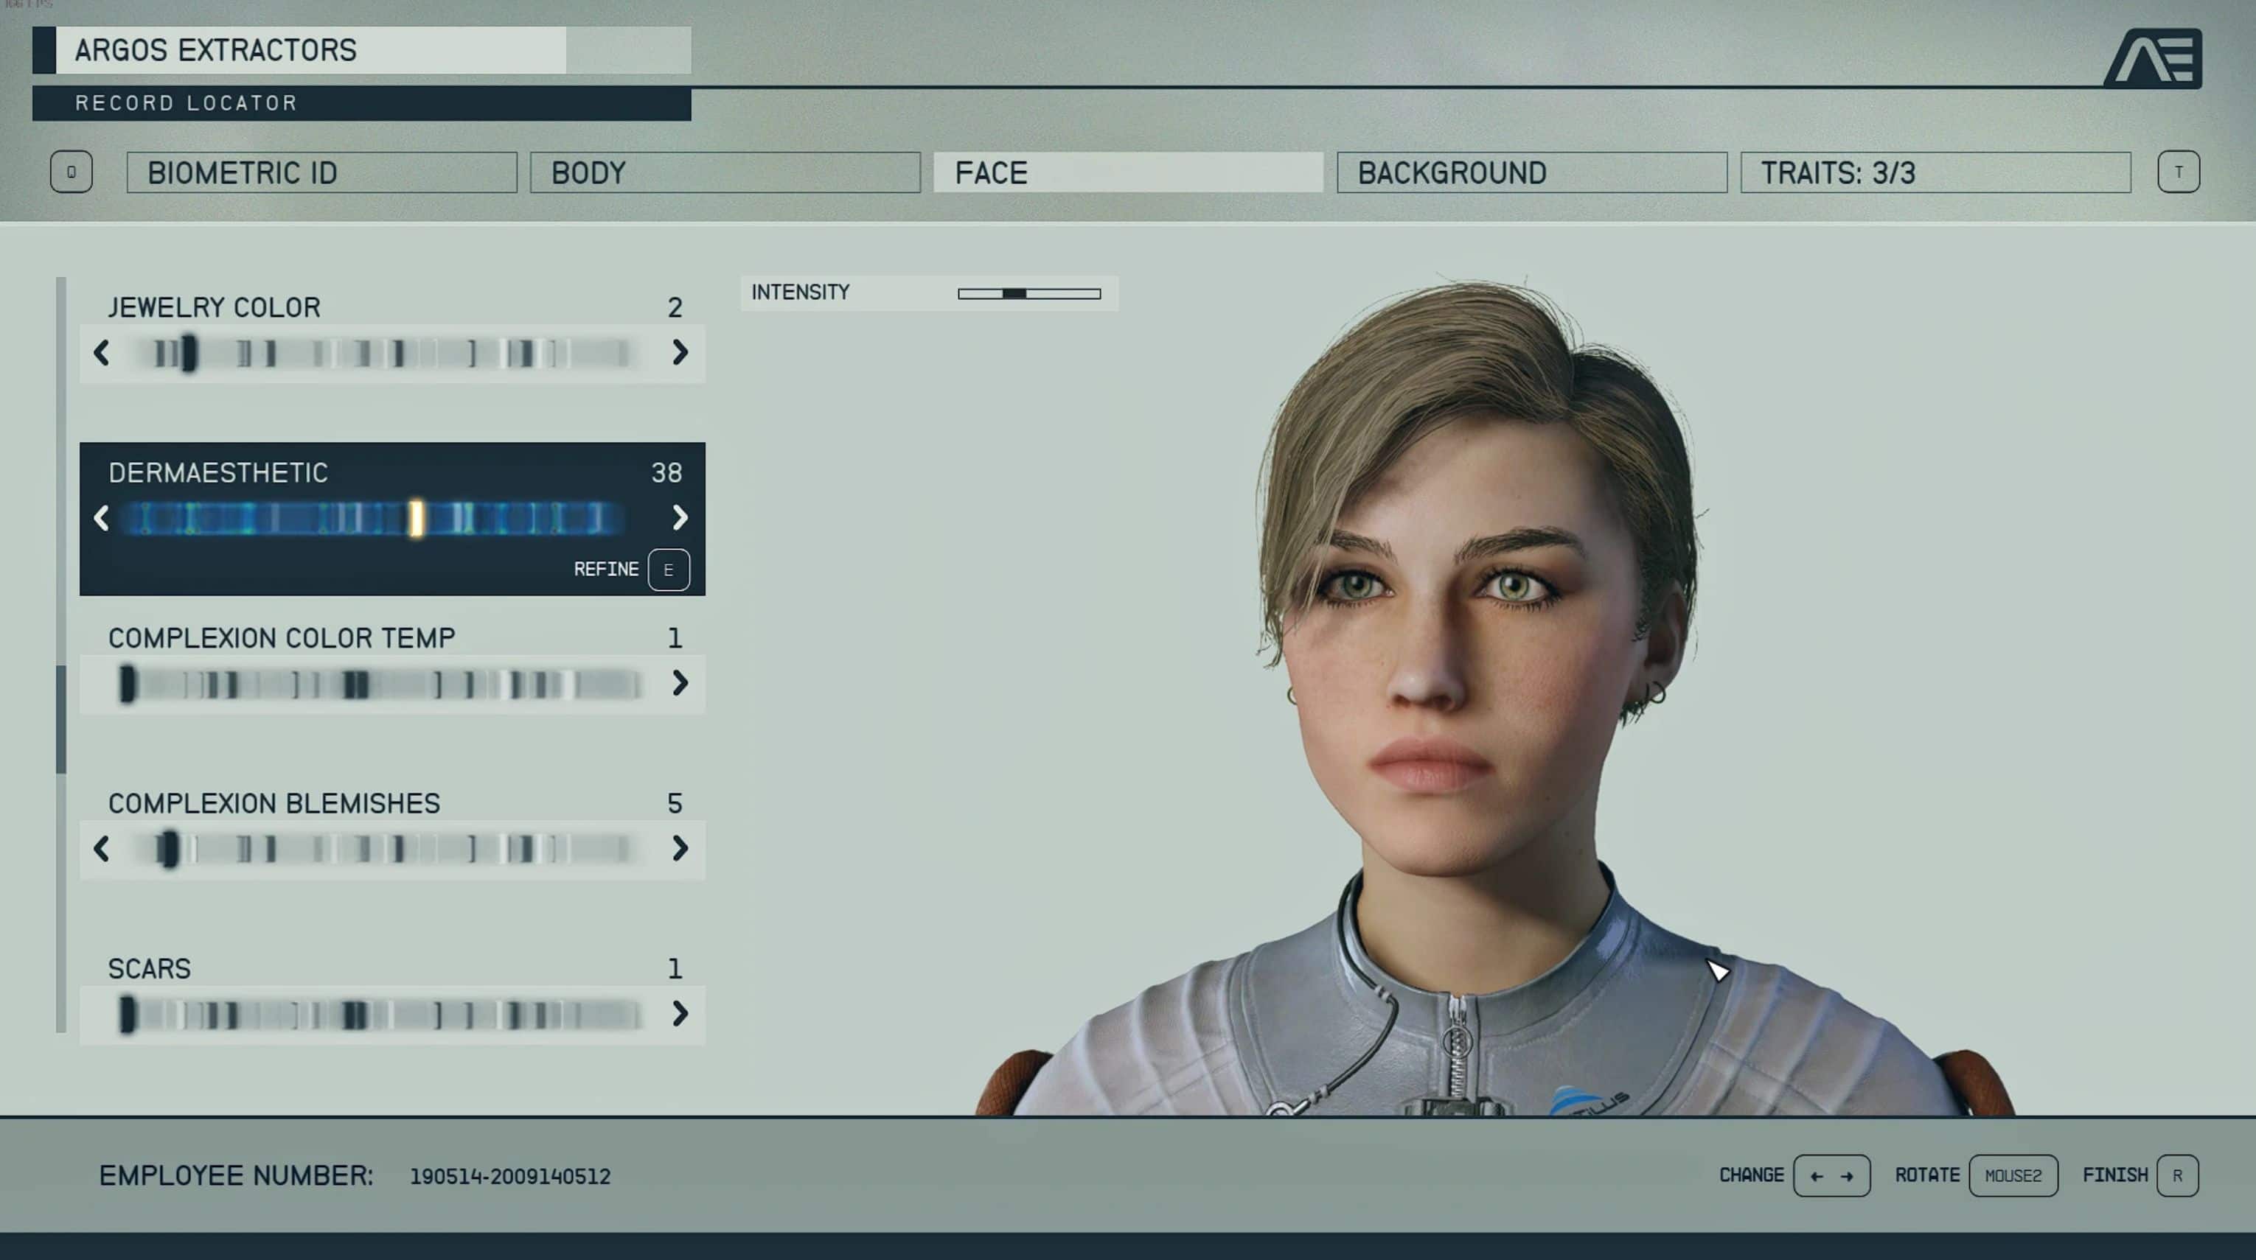The height and width of the screenshot is (1260, 2256).
Task: Click the Change arrow keys icon
Action: tap(1831, 1175)
